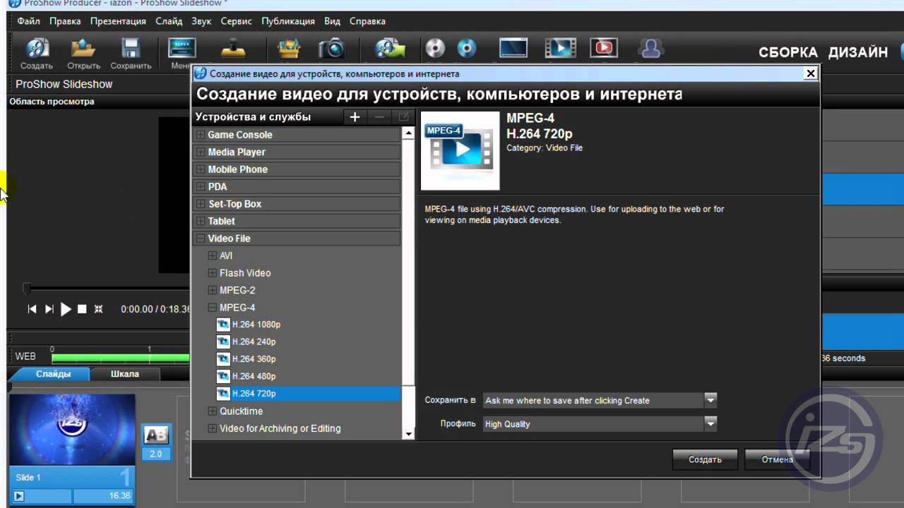Image resolution: width=904 pixels, height=508 pixels.
Task: Open the stamp tool in the toolbar
Action: tap(233, 48)
